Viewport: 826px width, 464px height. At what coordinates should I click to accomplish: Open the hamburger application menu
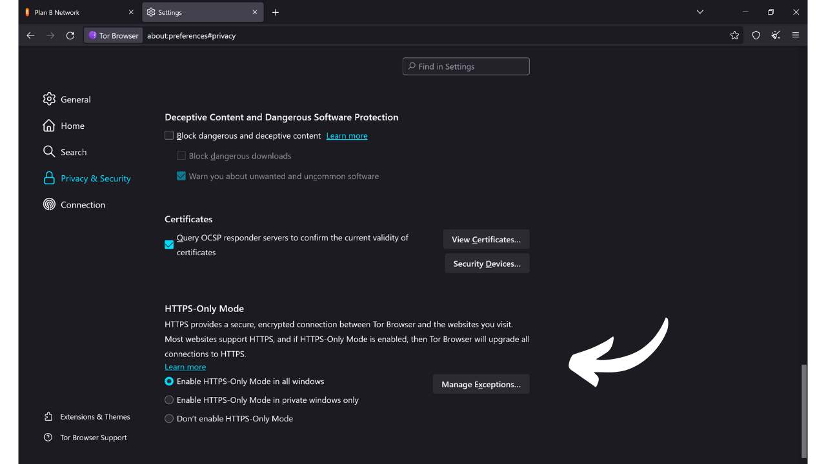(x=796, y=35)
